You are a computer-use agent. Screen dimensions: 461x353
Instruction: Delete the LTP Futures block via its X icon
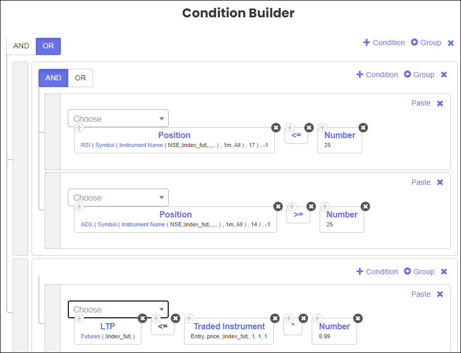pyautogui.click(x=142, y=318)
